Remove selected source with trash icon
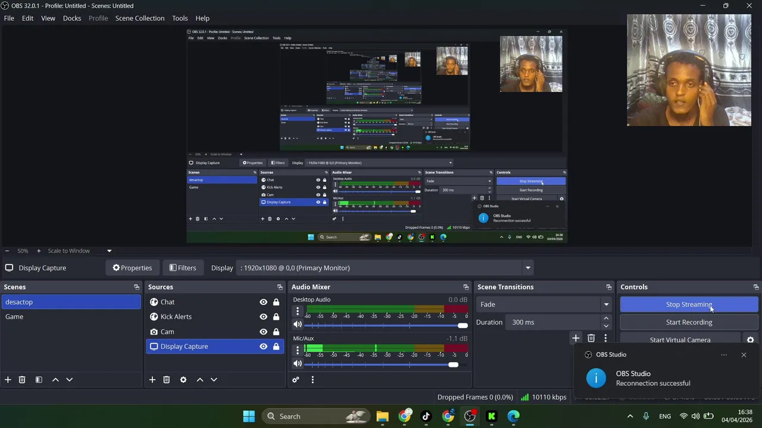Image resolution: width=762 pixels, height=428 pixels. [x=167, y=380]
